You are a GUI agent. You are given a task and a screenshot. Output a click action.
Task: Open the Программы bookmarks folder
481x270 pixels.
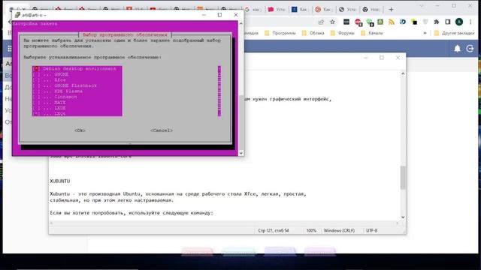coord(280,33)
